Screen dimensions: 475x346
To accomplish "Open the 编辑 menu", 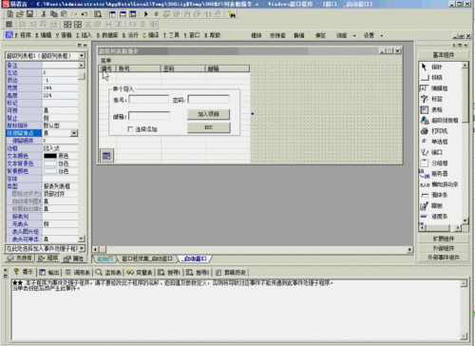I will 44,35.
